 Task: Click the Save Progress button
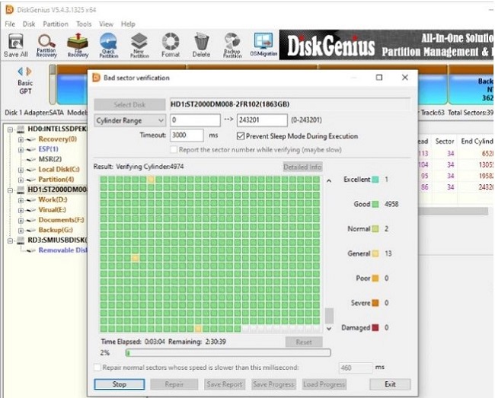[273, 384]
